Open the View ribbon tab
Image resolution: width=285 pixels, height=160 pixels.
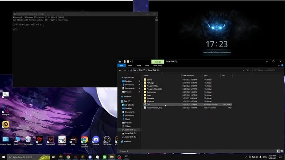pos(147,65)
